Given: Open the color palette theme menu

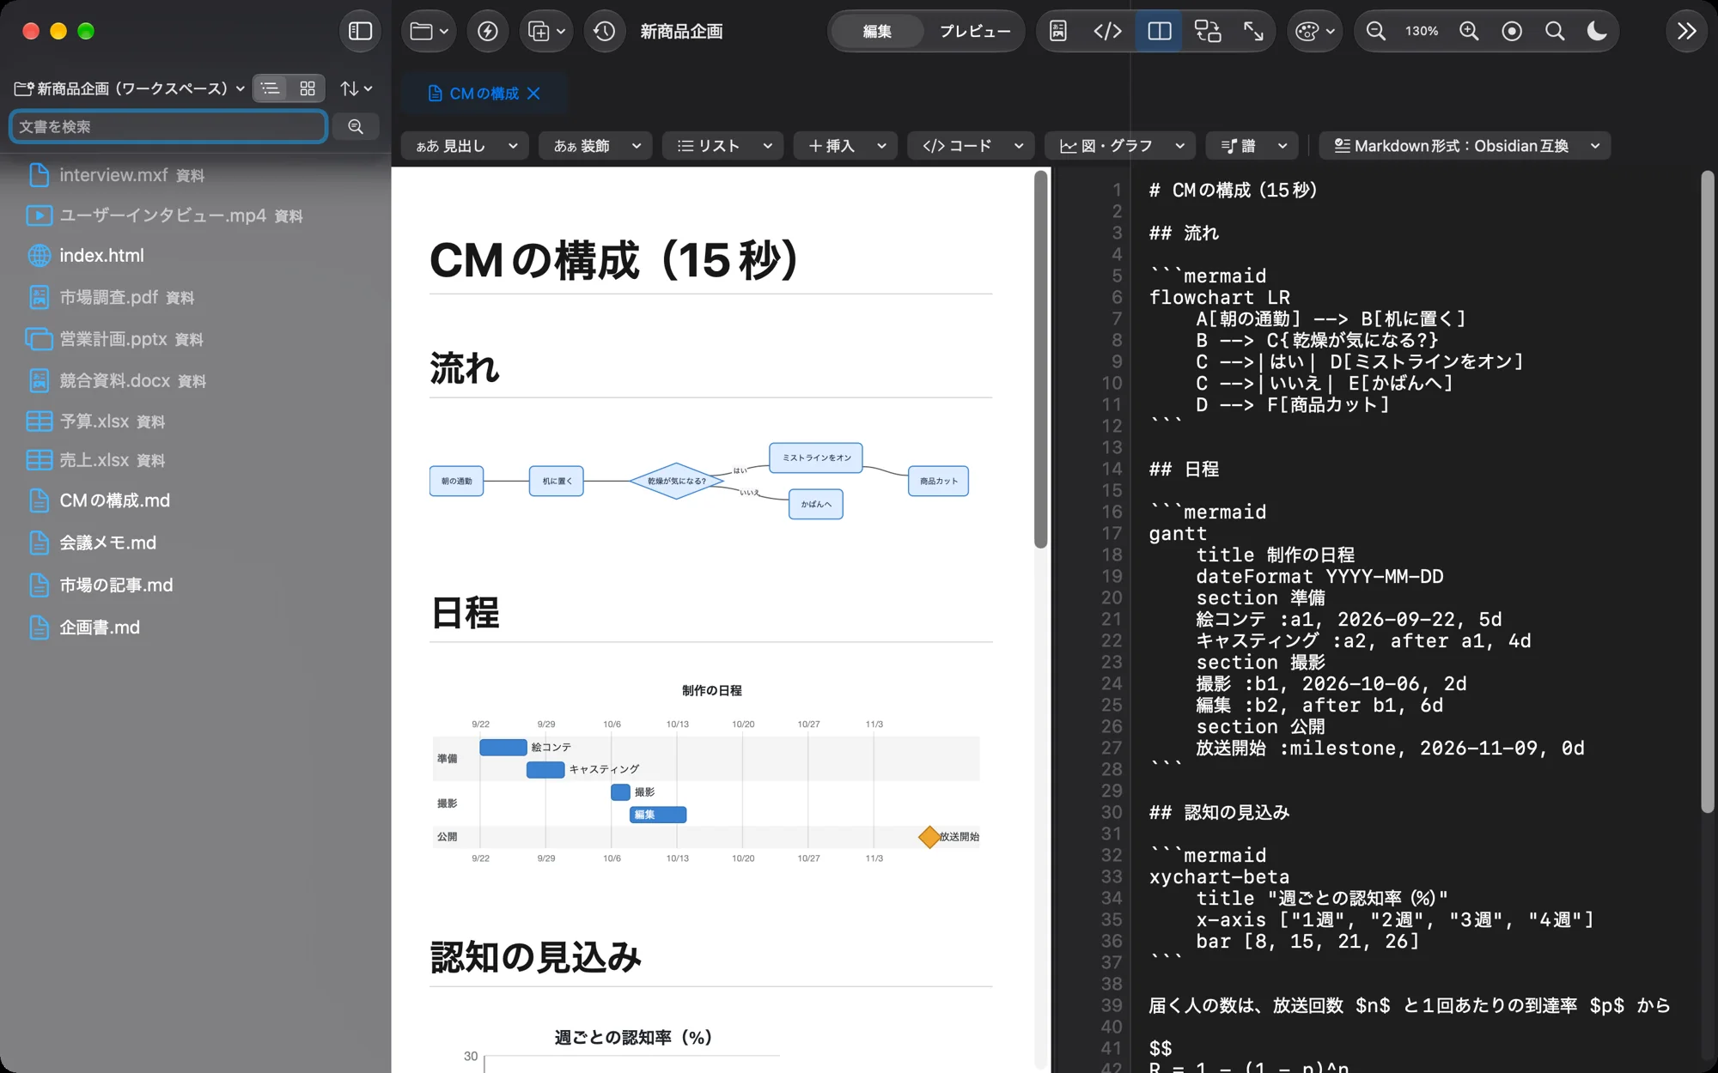Looking at the screenshot, I should click(1314, 32).
